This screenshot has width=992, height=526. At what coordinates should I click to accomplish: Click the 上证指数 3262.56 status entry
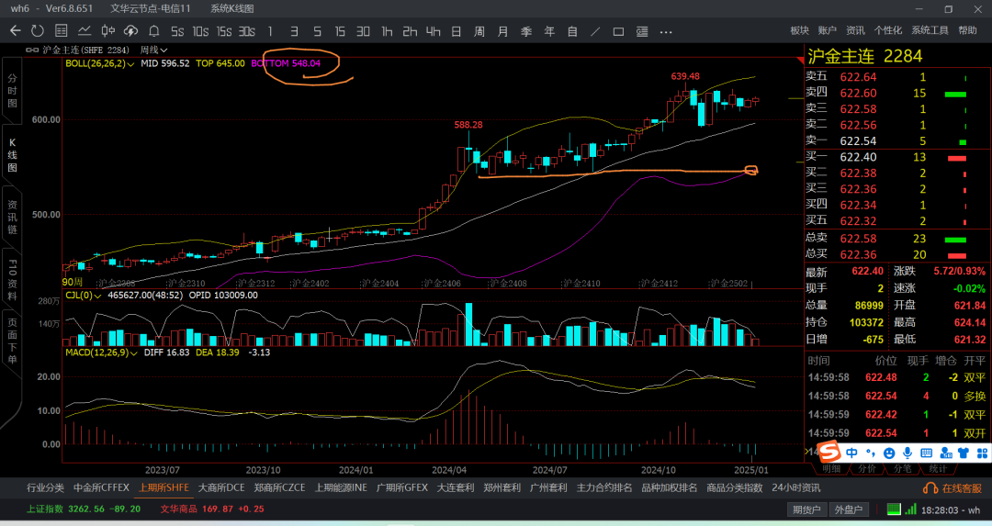tap(84, 509)
